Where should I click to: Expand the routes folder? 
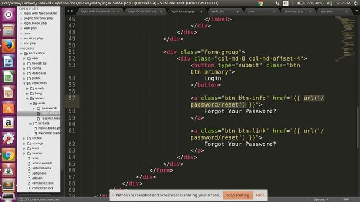click(24, 139)
